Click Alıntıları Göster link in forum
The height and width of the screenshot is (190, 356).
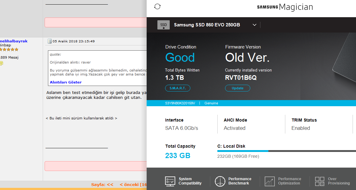65,82
